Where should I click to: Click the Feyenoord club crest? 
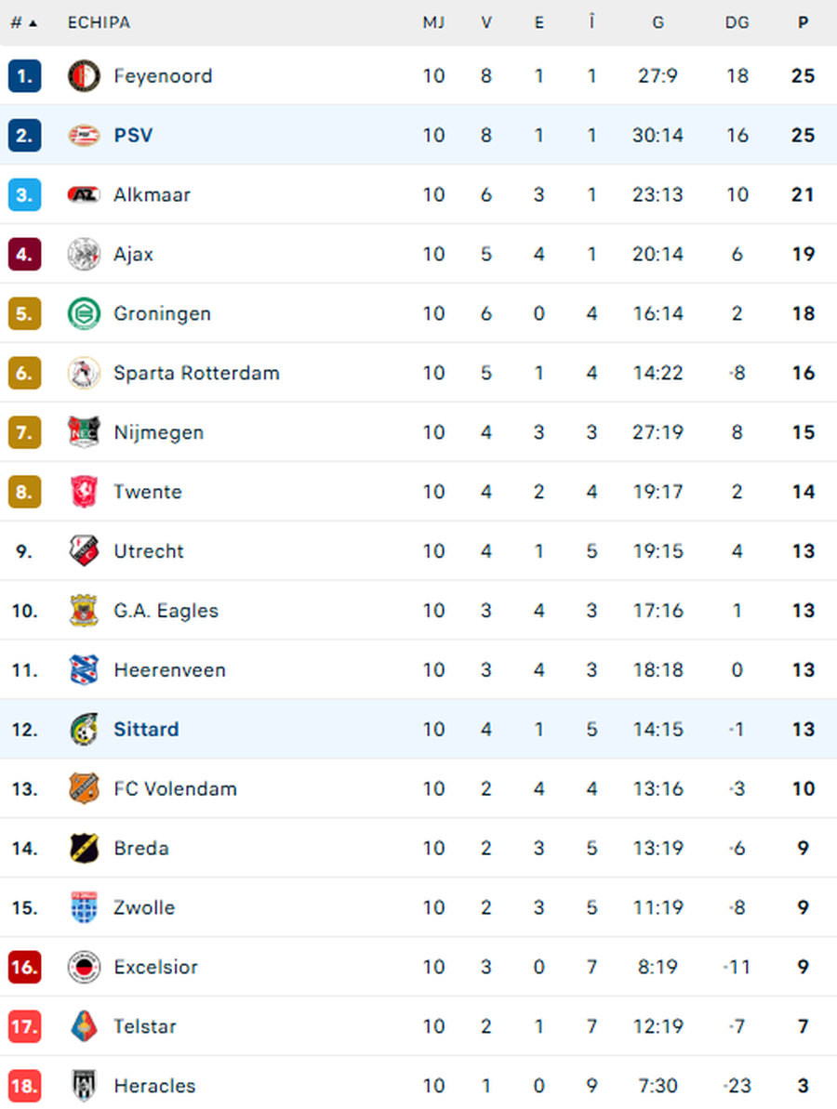tap(84, 76)
